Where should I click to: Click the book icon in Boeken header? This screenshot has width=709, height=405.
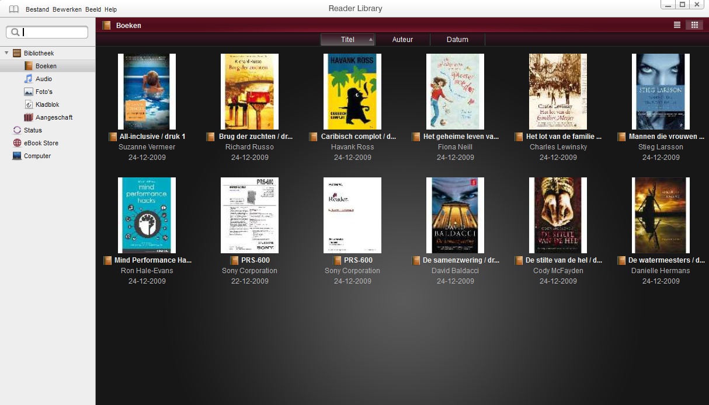[x=106, y=25]
